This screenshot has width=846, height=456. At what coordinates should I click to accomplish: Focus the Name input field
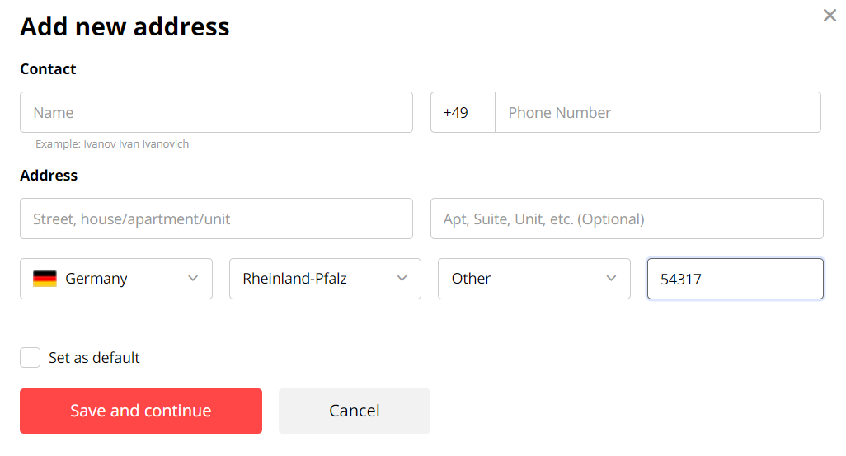pyautogui.click(x=216, y=112)
